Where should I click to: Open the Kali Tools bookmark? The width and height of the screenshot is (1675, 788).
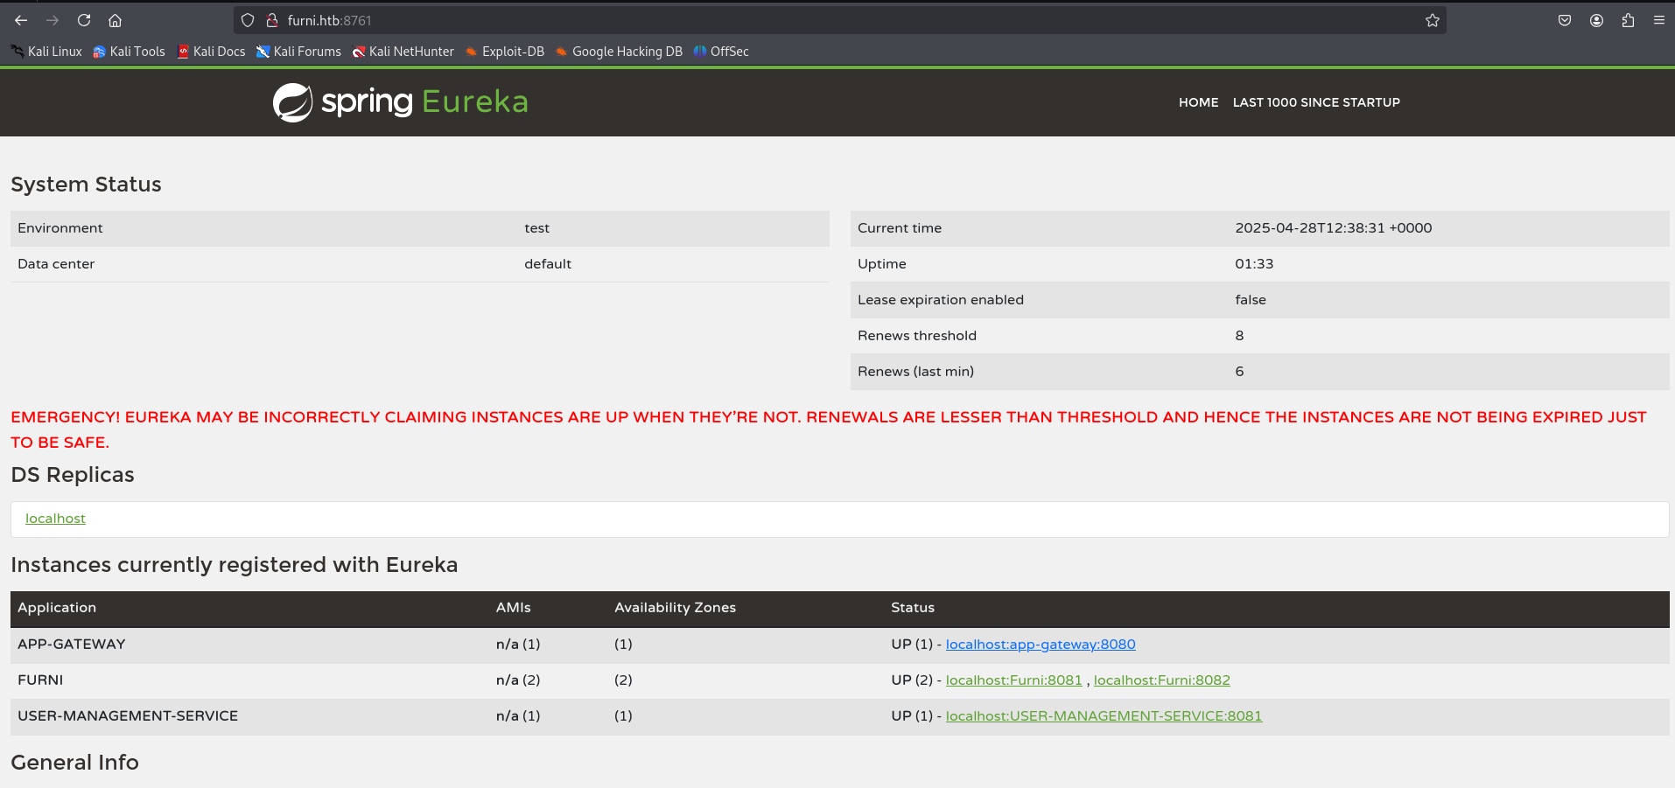[130, 52]
